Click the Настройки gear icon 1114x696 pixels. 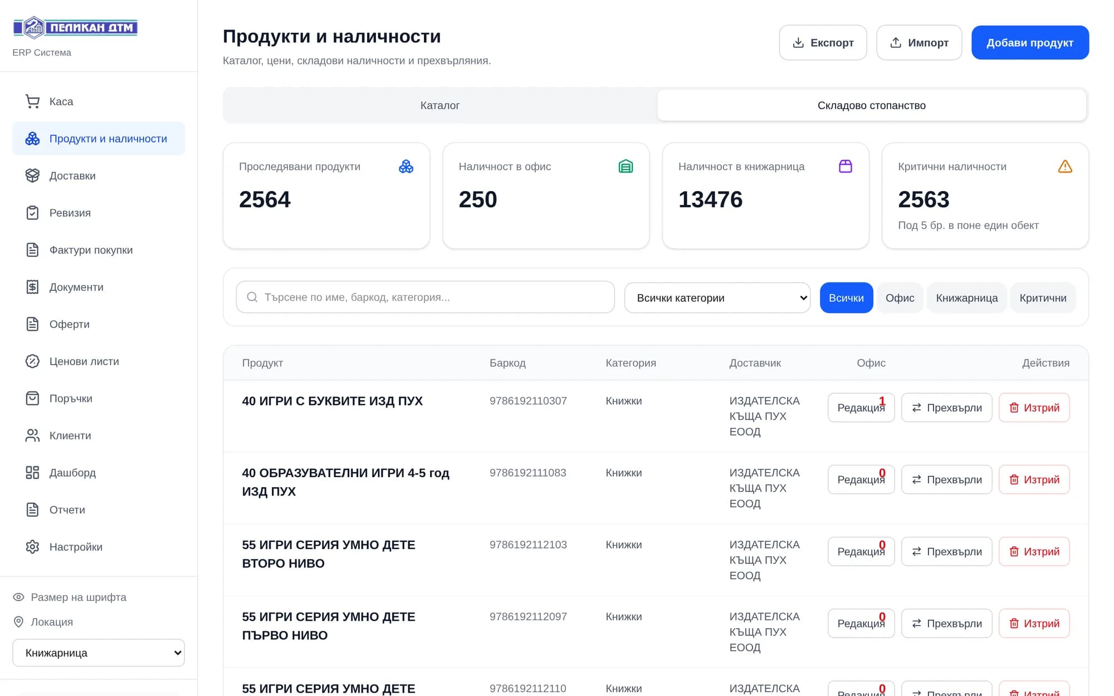[32, 547]
